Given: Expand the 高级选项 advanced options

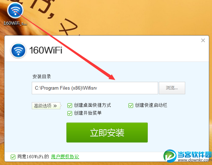Looking at the screenshot, I should tap(46, 106).
